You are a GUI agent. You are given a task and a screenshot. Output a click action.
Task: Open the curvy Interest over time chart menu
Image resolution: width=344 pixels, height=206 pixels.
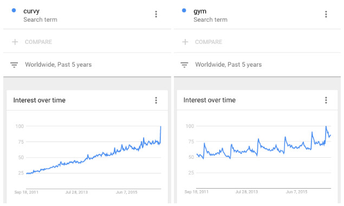tap(156, 100)
